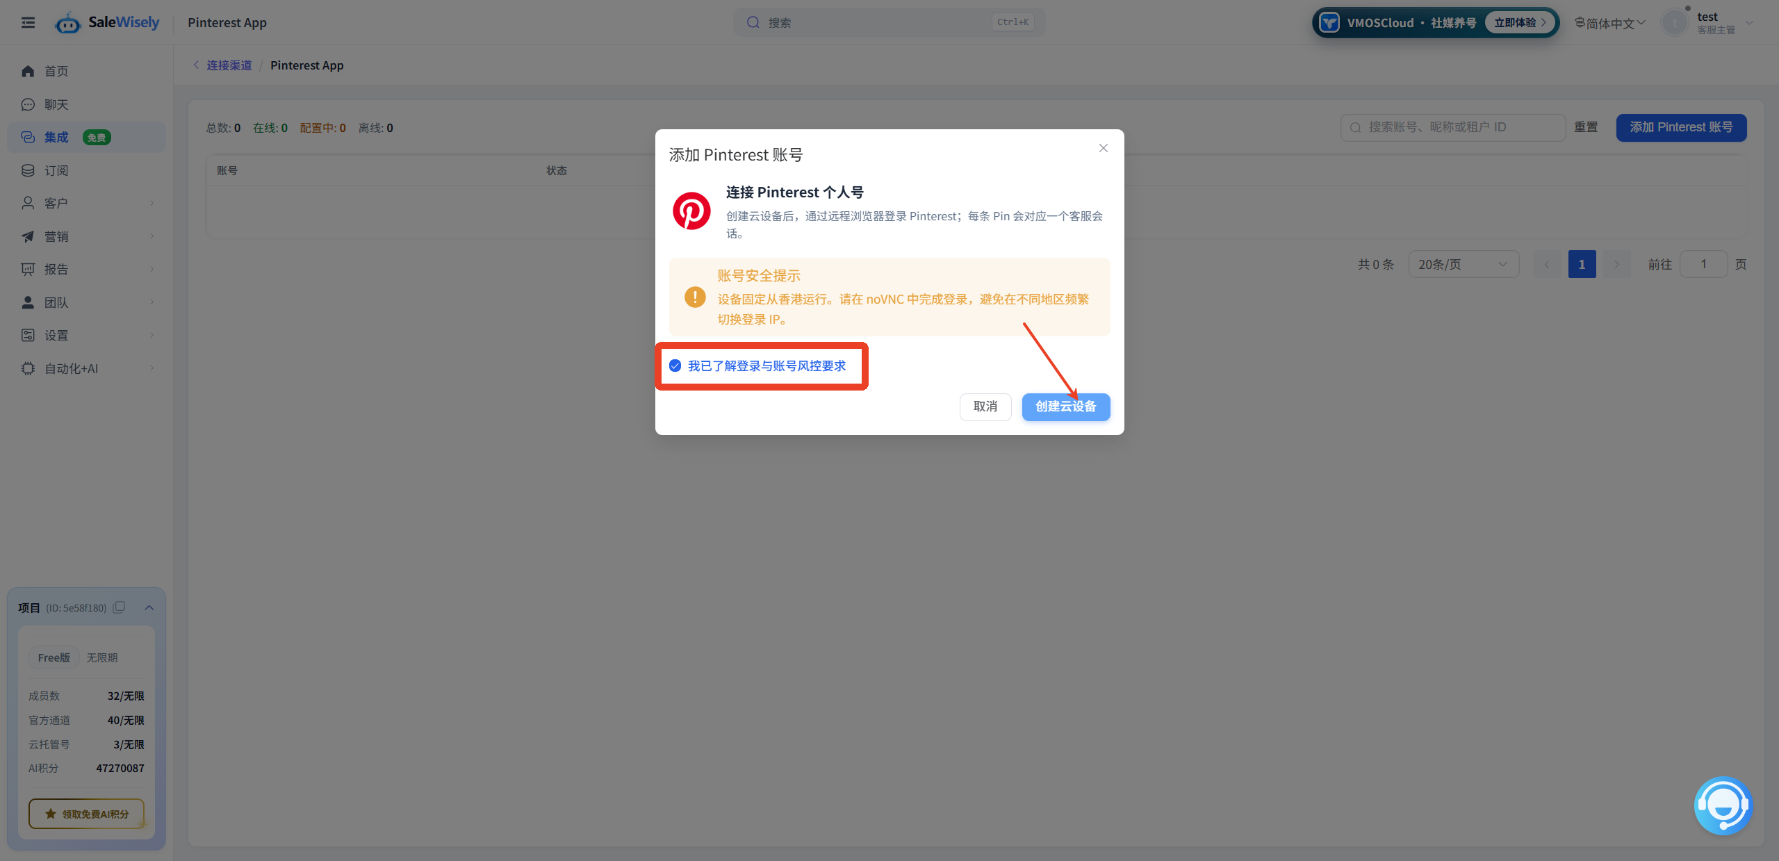Expand the 团队 submenu chevron
The width and height of the screenshot is (1779, 861).
tap(152, 303)
